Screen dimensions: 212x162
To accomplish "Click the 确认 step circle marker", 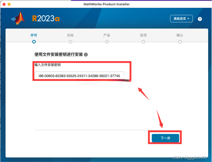I will [180, 42].
